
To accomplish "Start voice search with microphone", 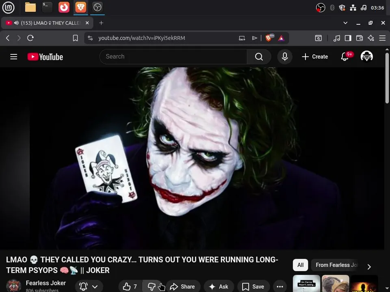I will coord(285,57).
